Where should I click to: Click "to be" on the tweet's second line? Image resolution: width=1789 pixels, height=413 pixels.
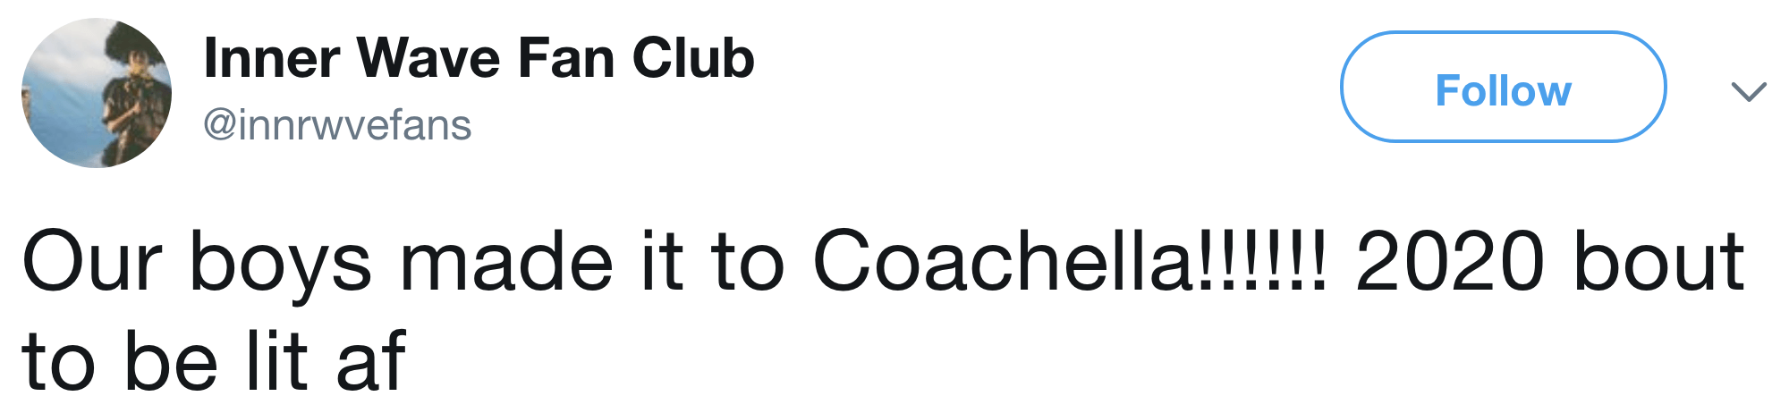pyautogui.click(x=120, y=362)
